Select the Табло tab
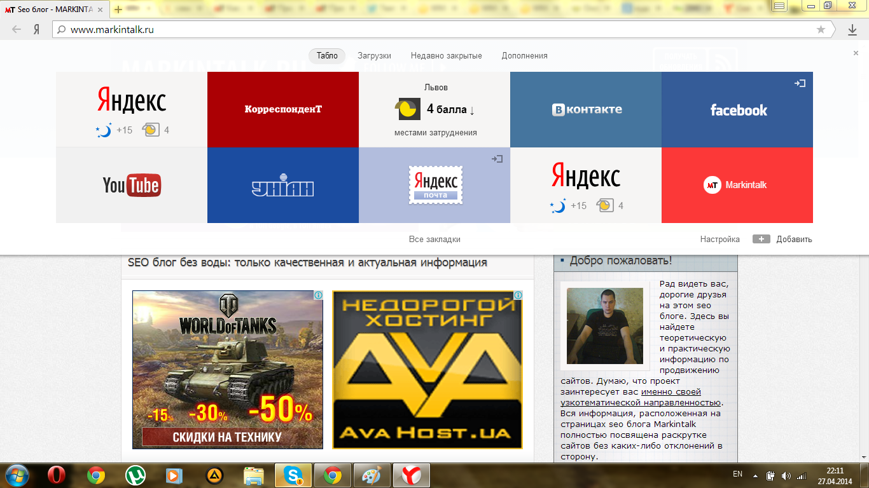 pyautogui.click(x=327, y=55)
